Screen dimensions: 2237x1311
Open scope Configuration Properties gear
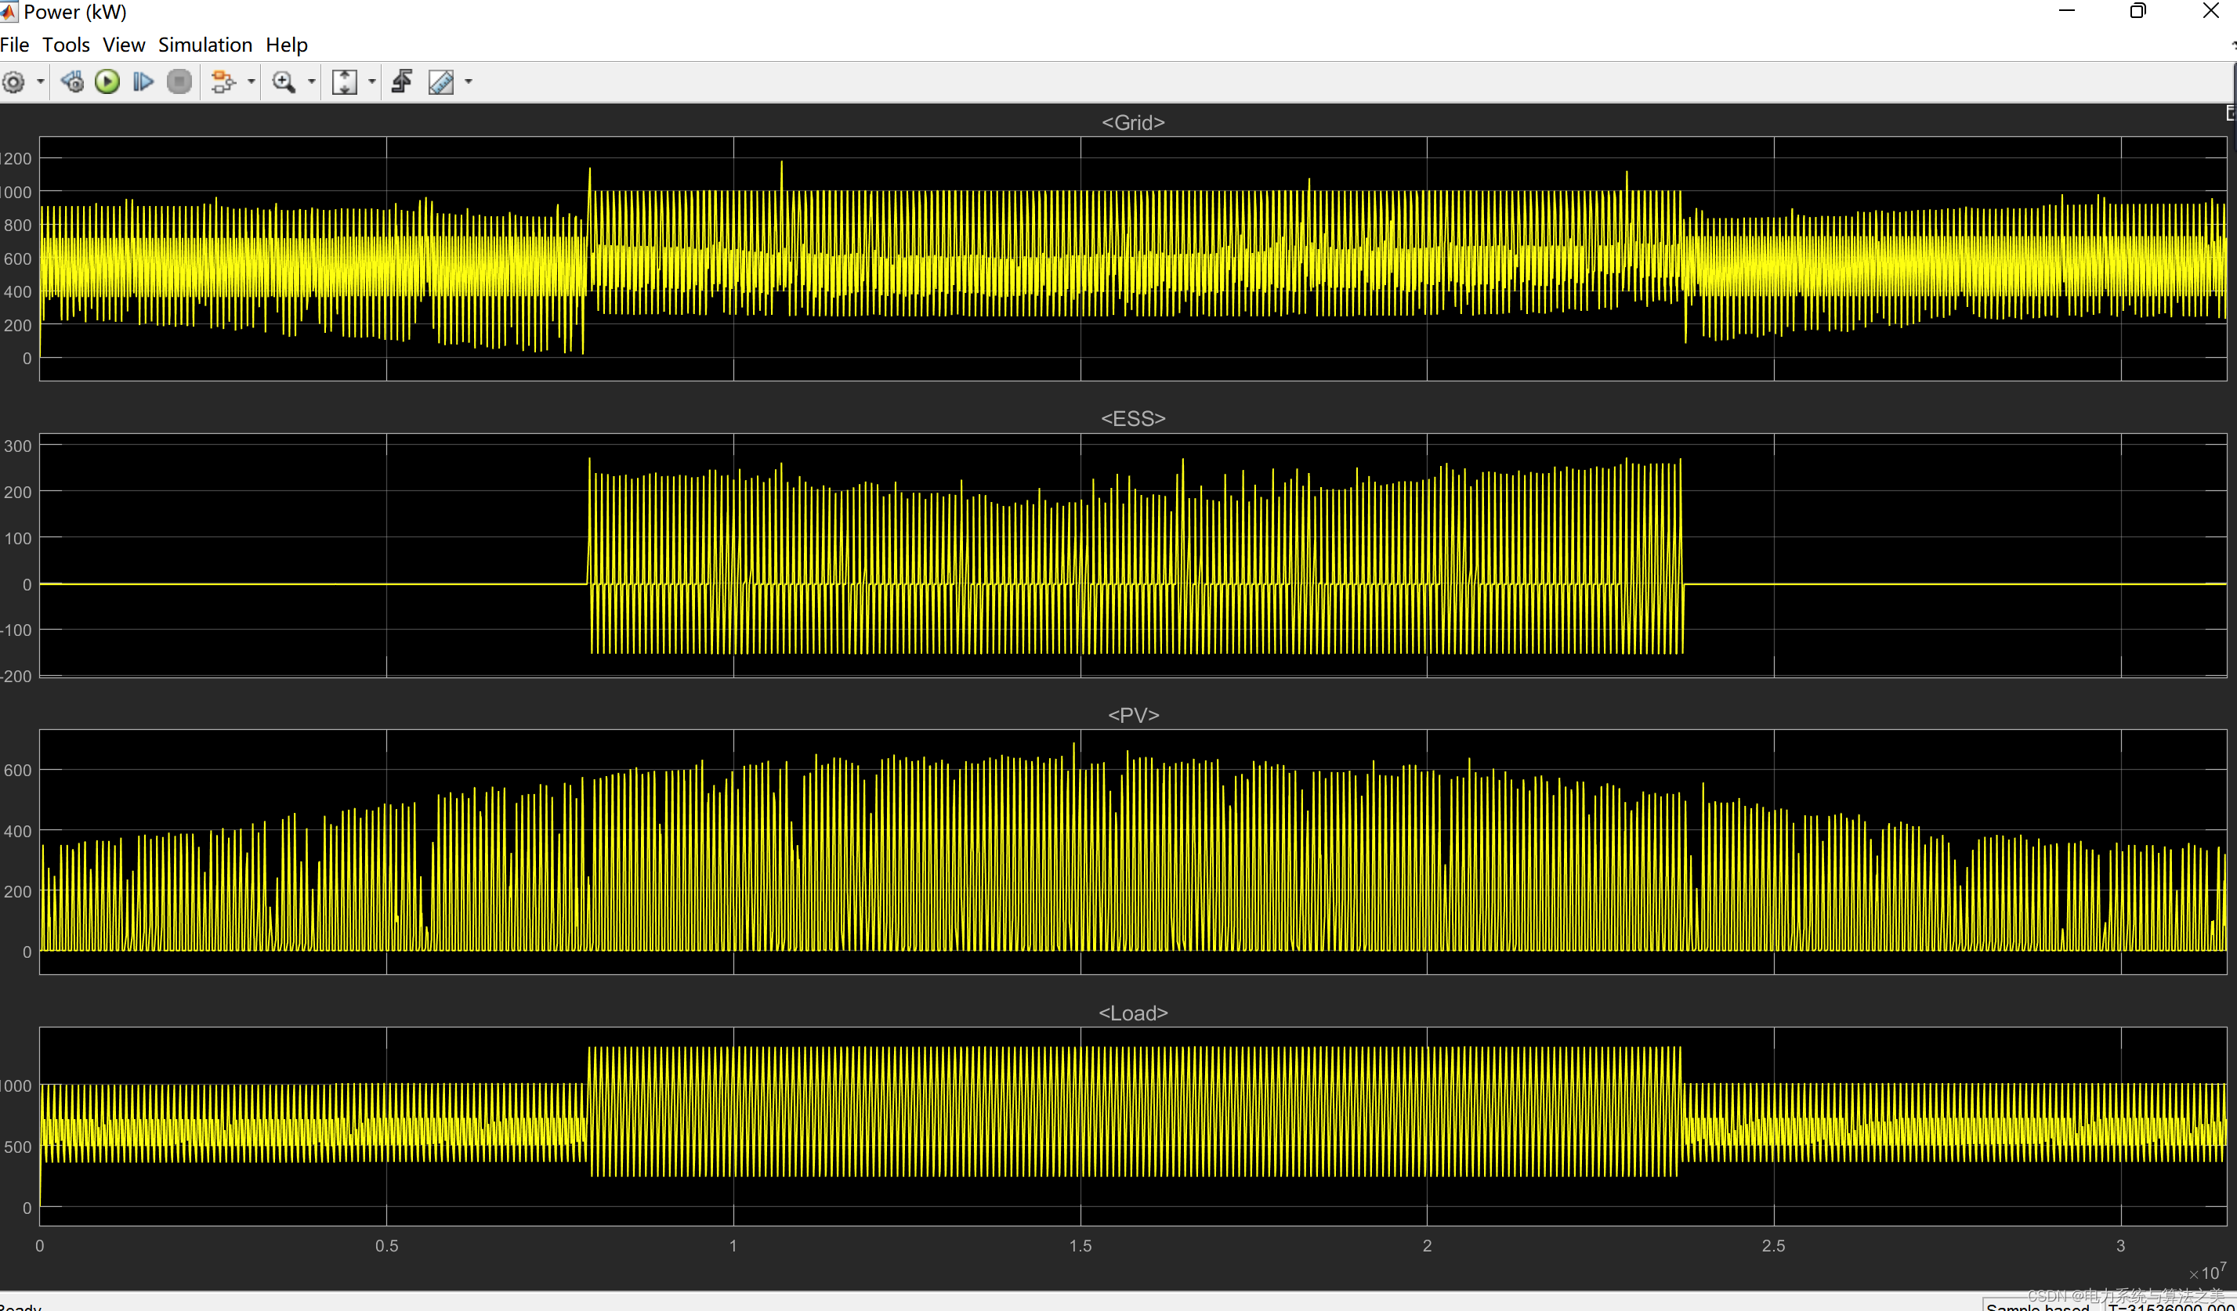[x=13, y=82]
